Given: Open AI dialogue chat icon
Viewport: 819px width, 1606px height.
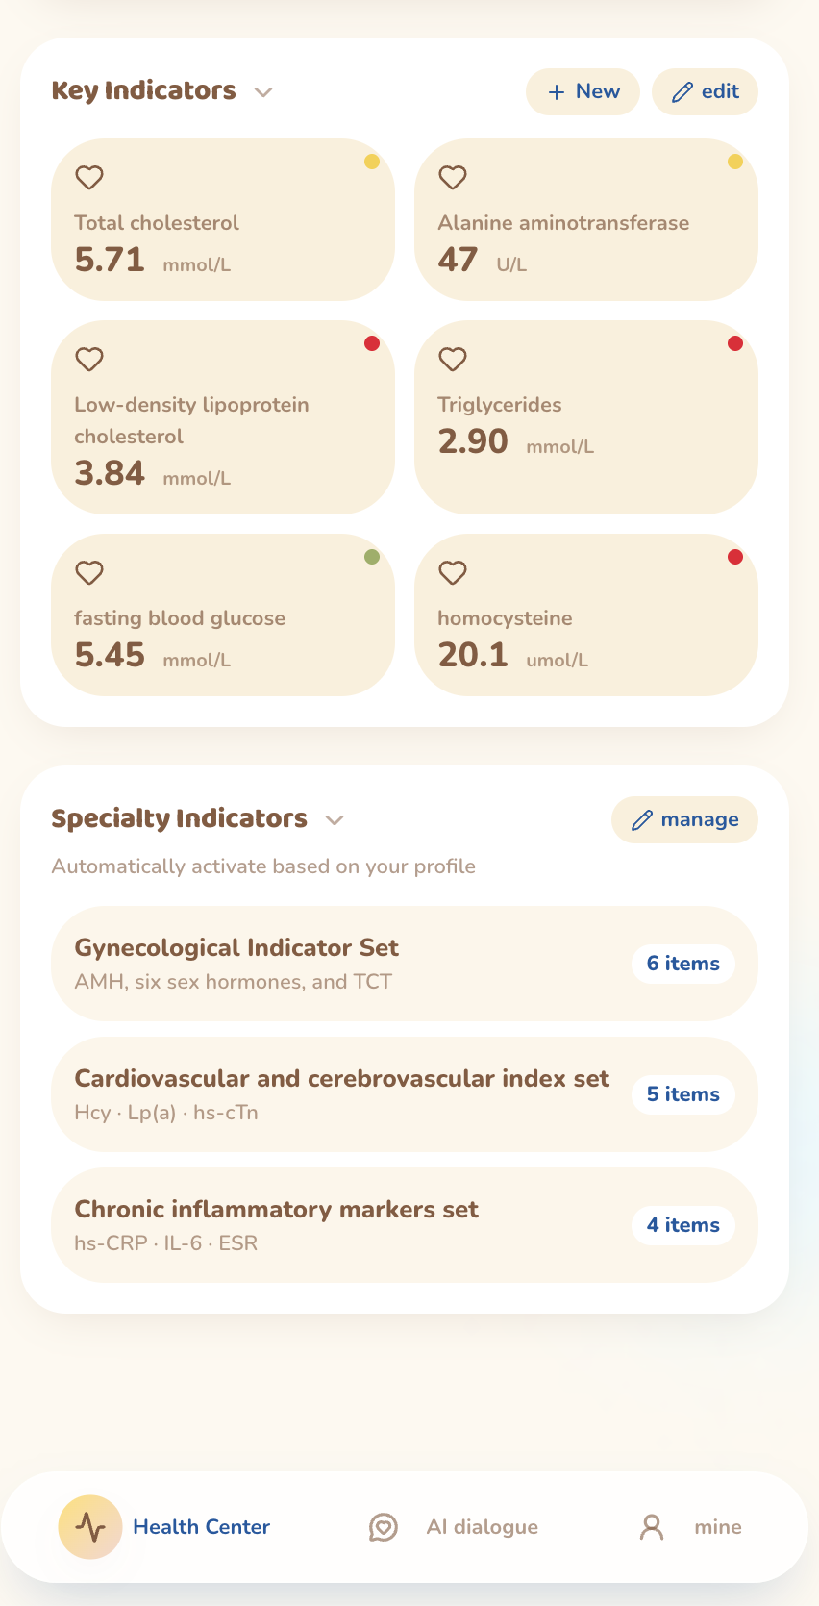Looking at the screenshot, I should click(384, 1527).
